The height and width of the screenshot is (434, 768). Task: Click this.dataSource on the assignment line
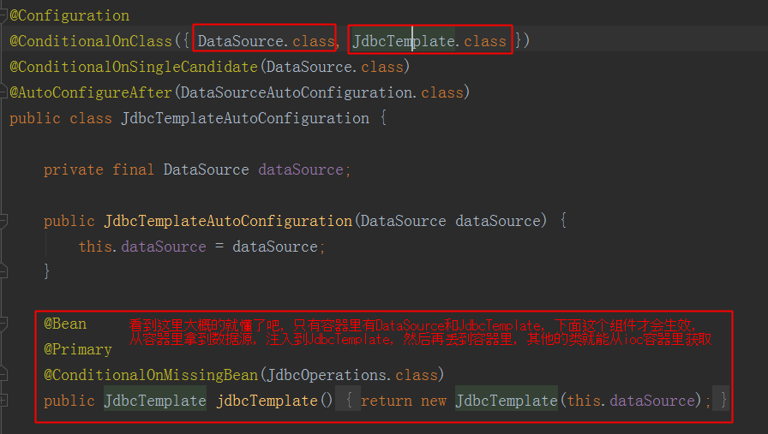tap(142, 247)
